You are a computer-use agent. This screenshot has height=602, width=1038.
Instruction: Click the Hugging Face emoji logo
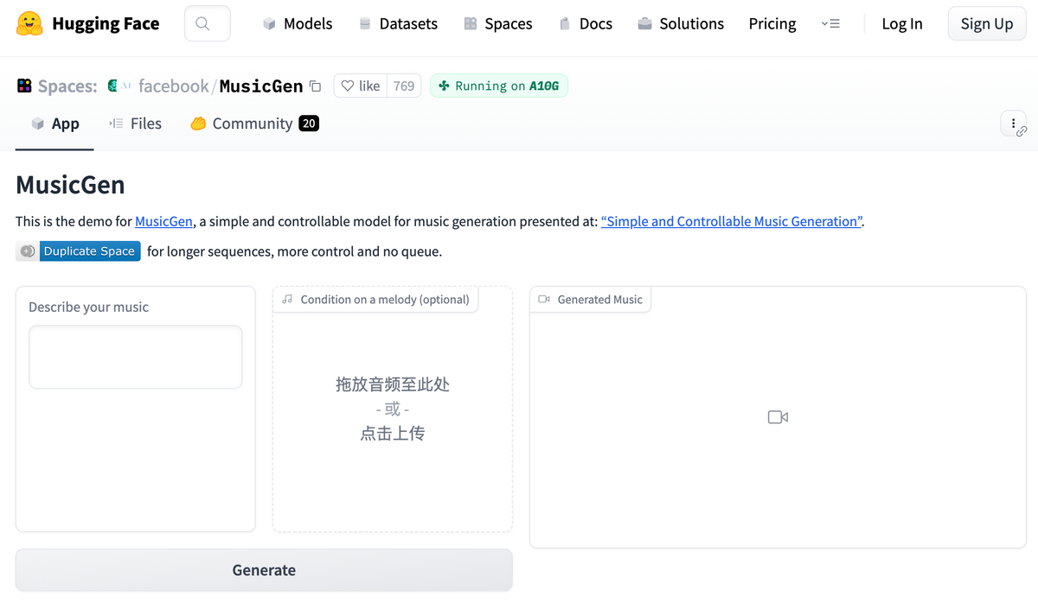click(30, 23)
